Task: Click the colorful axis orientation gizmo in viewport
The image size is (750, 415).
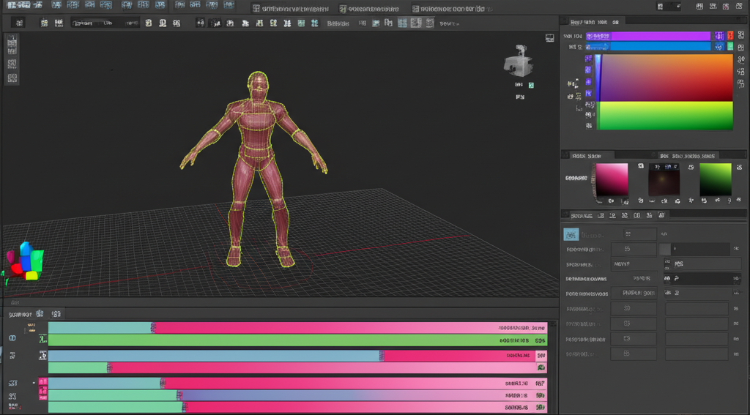Action: pyautogui.click(x=25, y=262)
